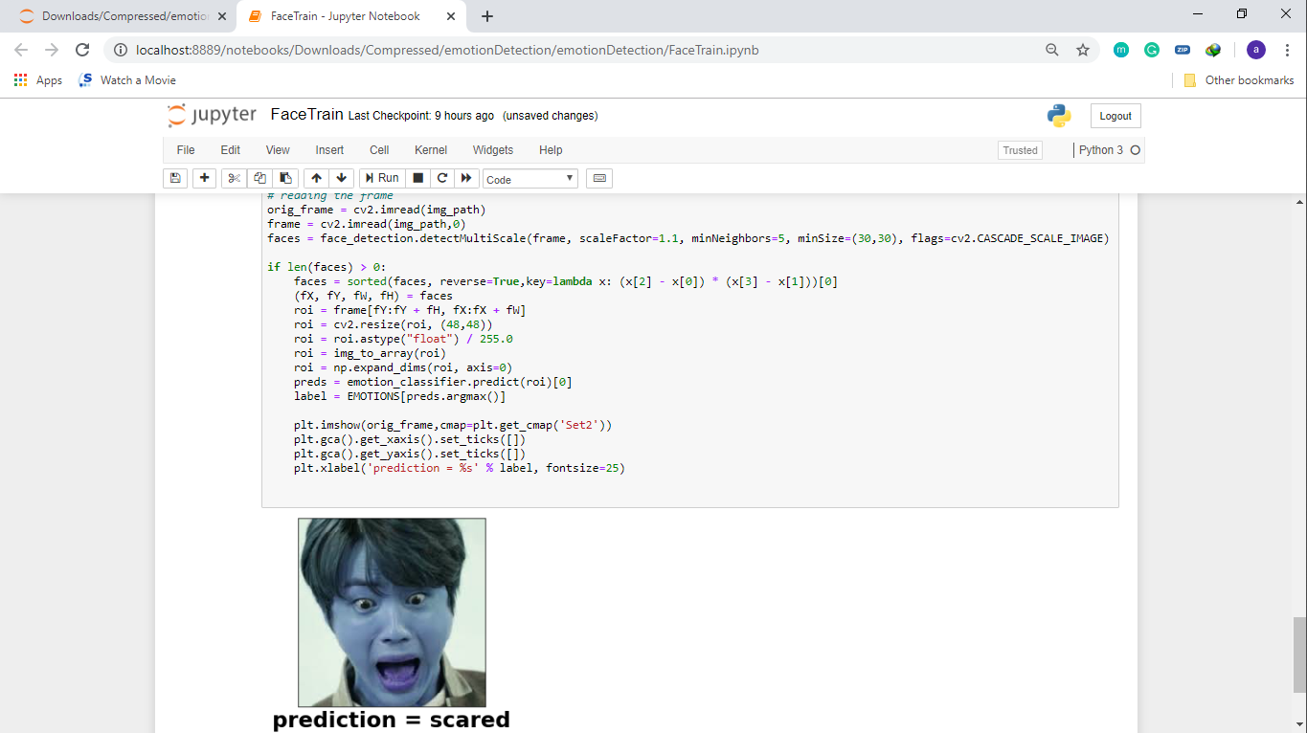The width and height of the screenshot is (1307, 733).
Task: Open the Widgets menu
Action: [493, 150]
